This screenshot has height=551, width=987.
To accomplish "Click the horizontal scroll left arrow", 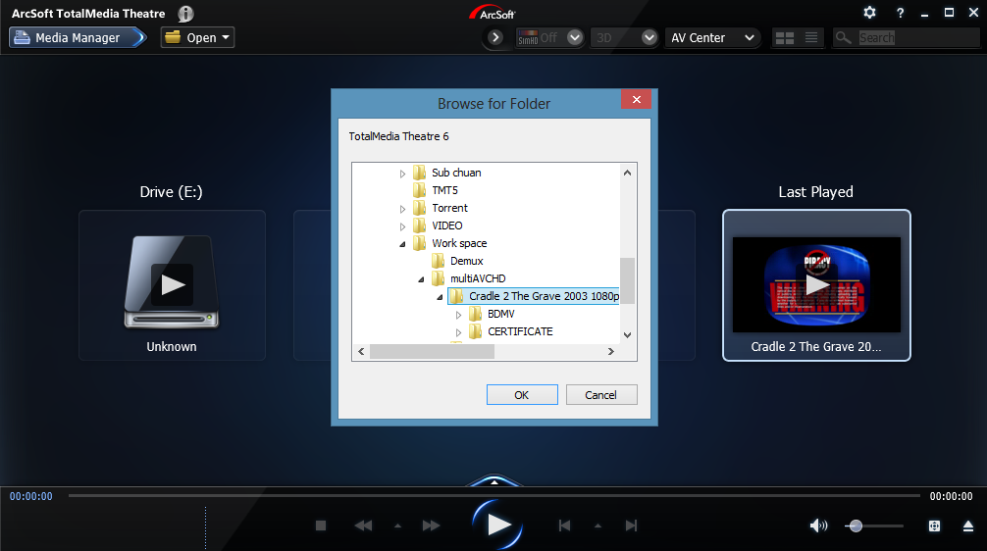I will pos(361,352).
